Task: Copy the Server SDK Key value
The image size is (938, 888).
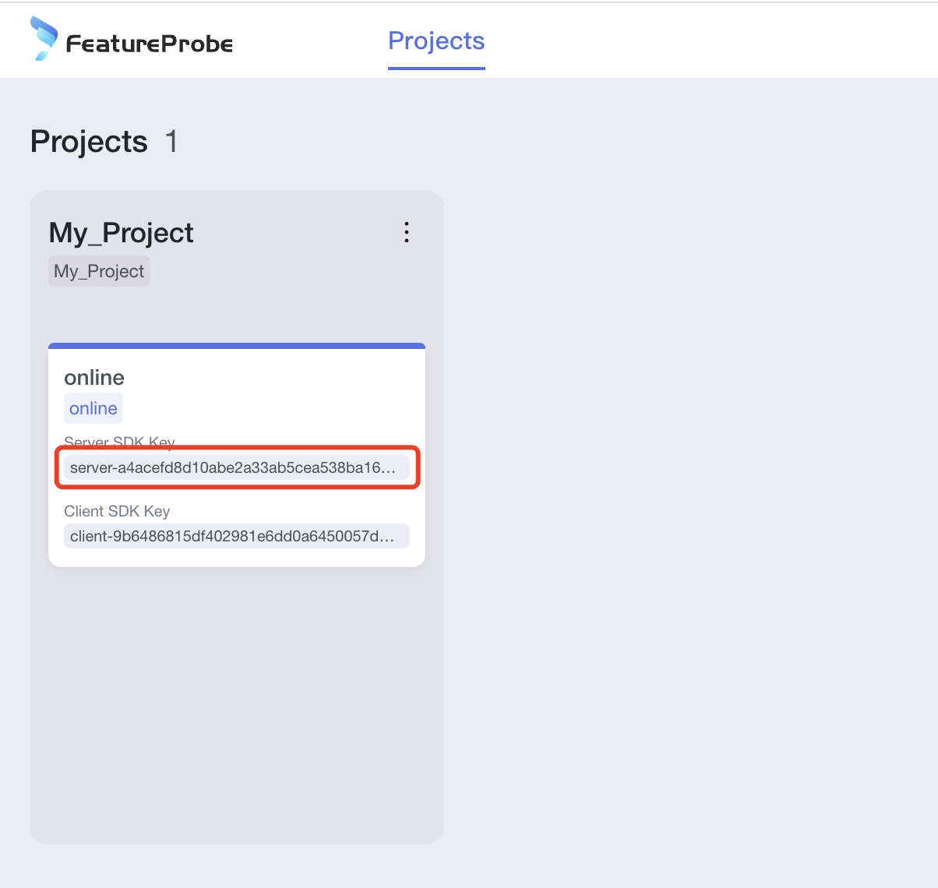Action: tap(232, 468)
